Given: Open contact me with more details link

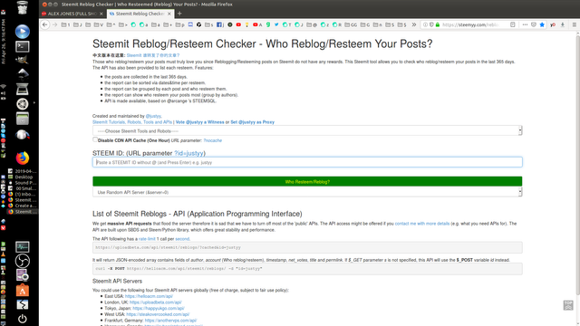Looking at the screenshot, I should 422,224.
